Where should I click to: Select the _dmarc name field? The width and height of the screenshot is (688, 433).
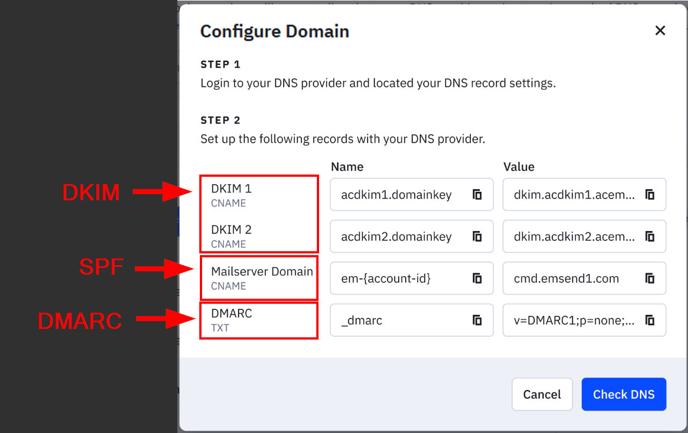pyautogui.click(x=411, y=320)
